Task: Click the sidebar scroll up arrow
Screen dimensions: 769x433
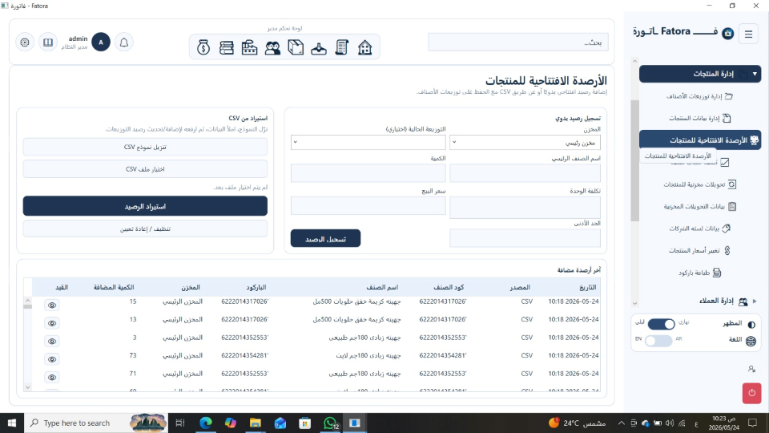Action: pyautogui.click(x=634, y=62)
